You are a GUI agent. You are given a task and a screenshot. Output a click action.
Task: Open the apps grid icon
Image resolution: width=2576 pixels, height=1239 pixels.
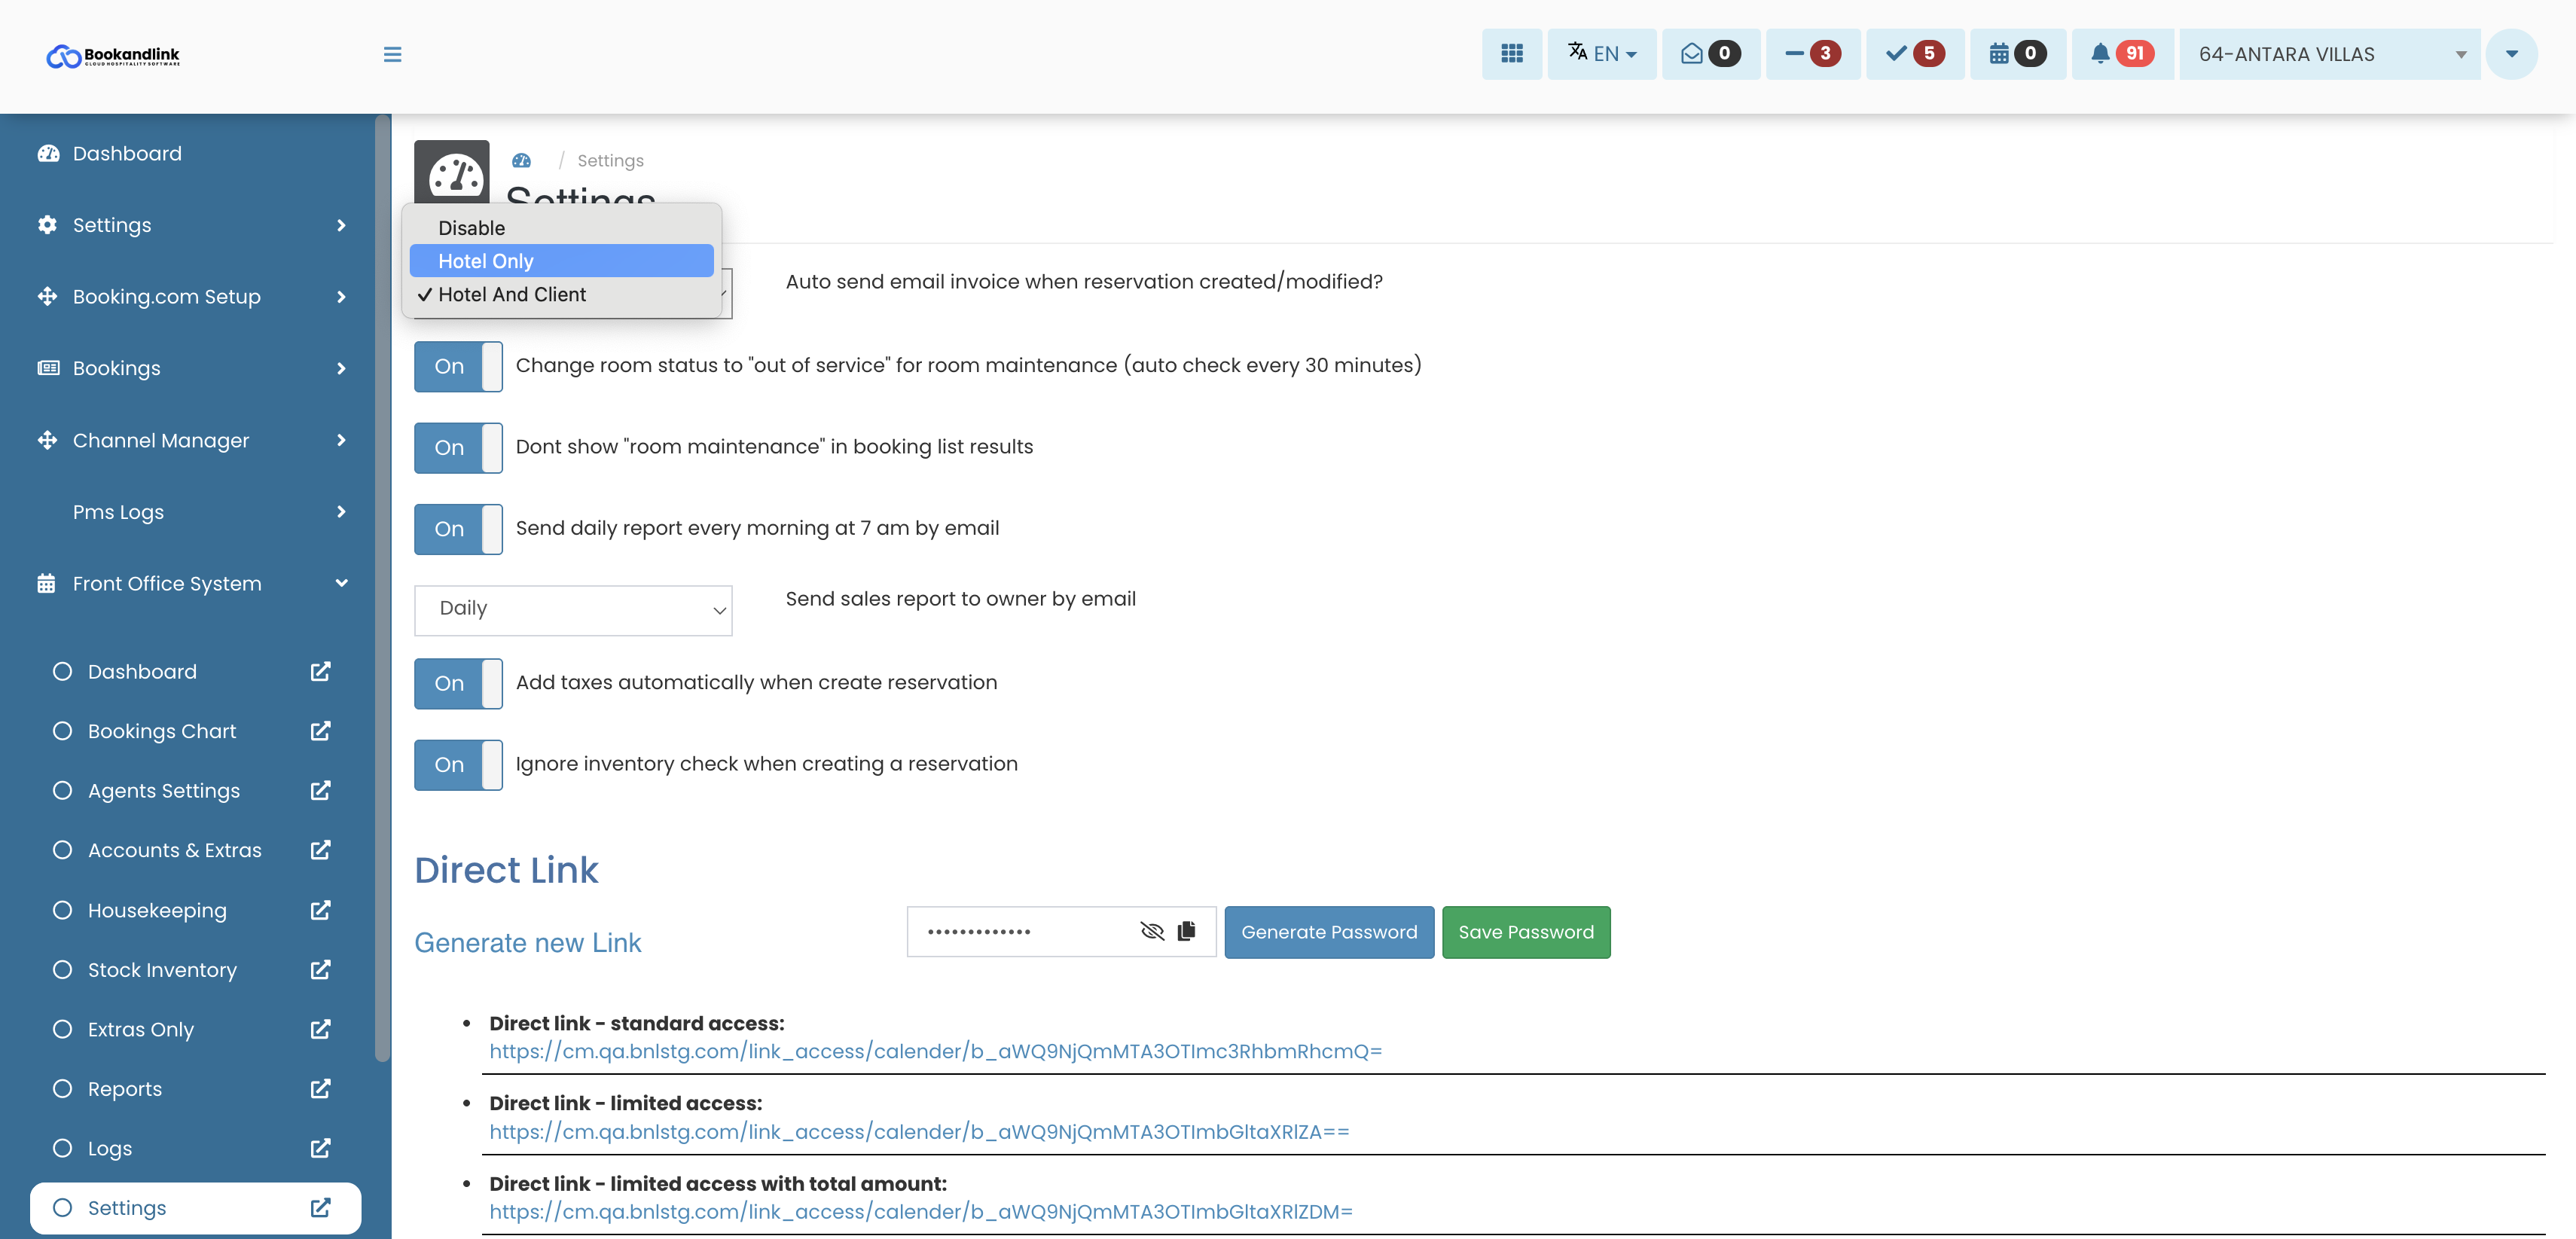pyautogui.click(x=1511, y=54)
